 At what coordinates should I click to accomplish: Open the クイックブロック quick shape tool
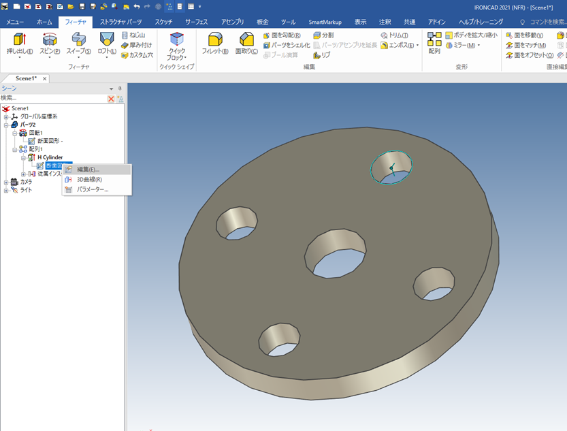tap(176, 40)
